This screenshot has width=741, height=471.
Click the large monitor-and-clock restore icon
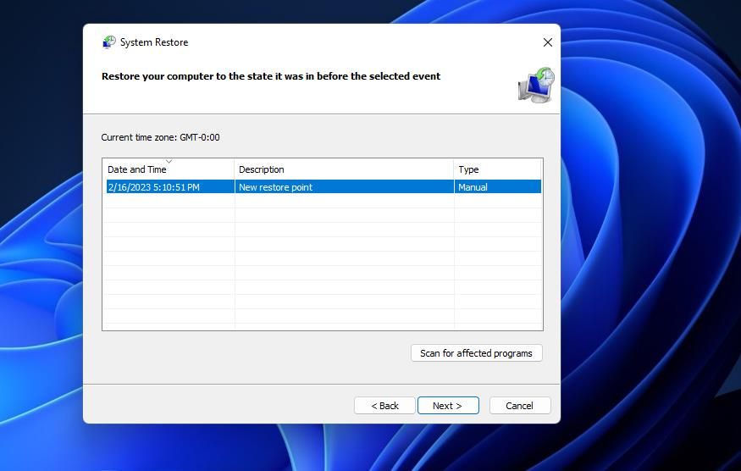535,86
